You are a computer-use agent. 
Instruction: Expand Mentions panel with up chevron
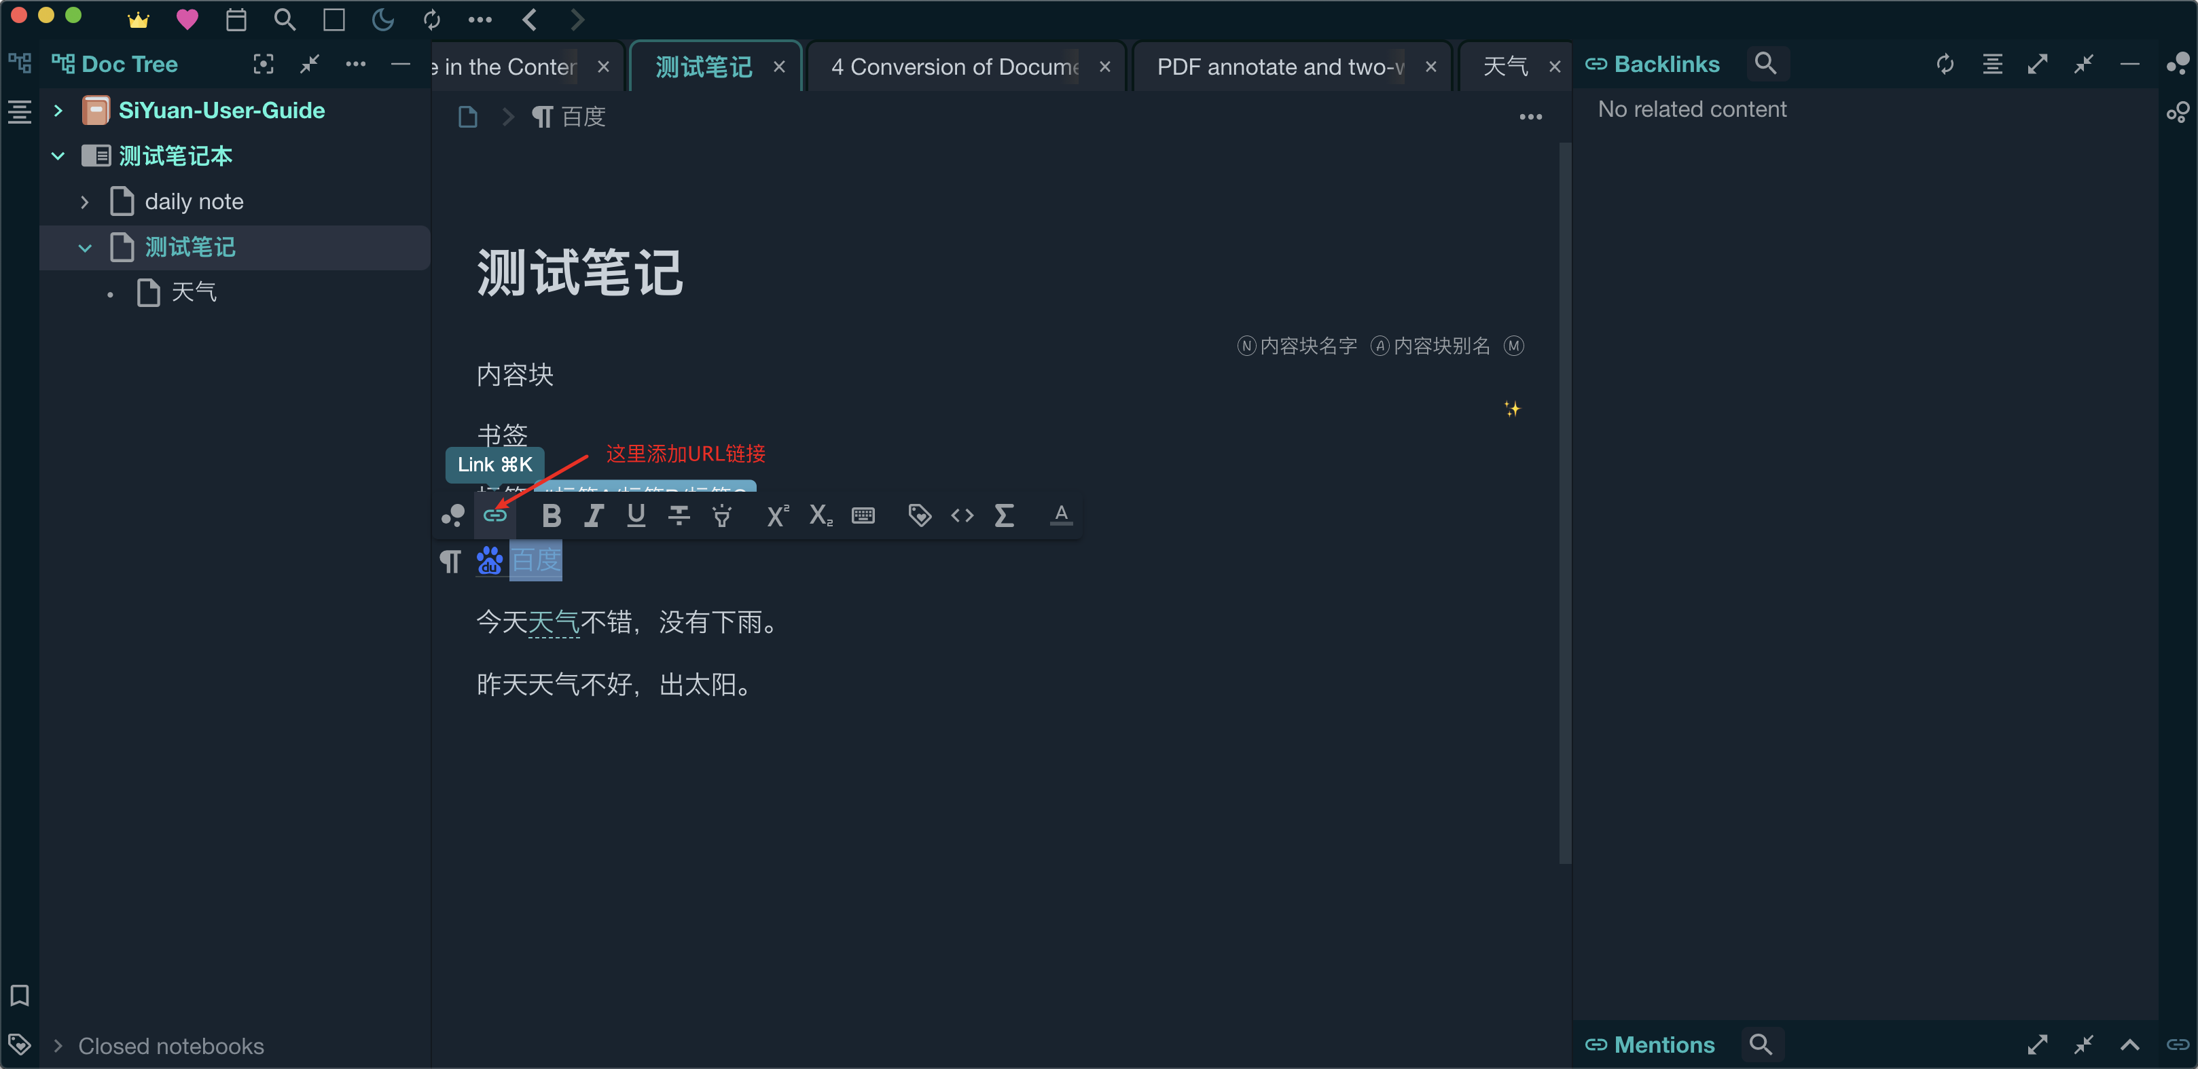coord(2130,1045)
